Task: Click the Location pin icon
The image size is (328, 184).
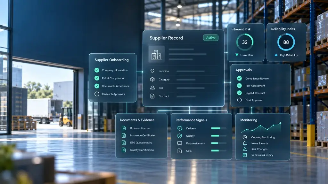Action: tap(152, 71)
